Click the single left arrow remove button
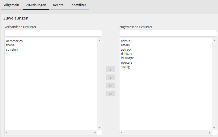218x137 pixels. coord(110,77)
